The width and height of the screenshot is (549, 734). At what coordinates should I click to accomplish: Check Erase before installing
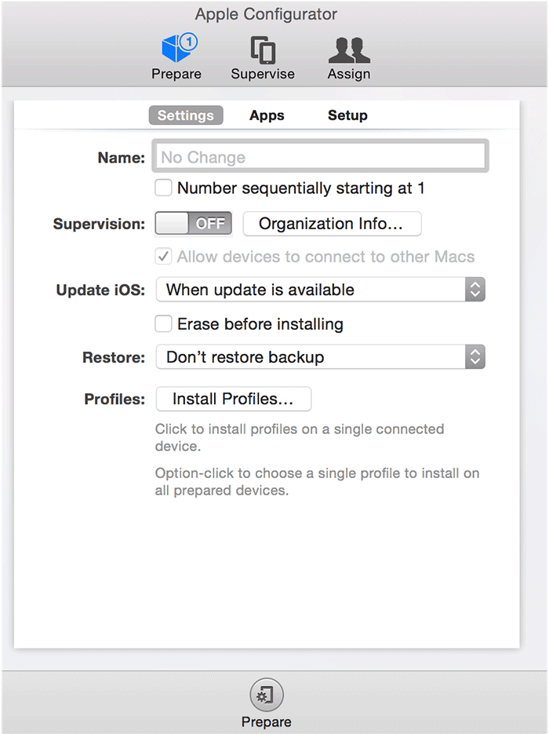tap(163, 323)
